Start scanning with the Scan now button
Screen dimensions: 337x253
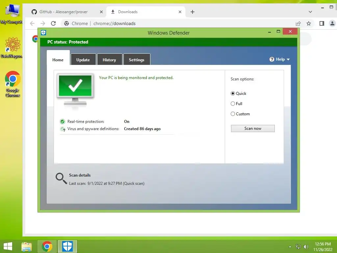click(253, 128)
